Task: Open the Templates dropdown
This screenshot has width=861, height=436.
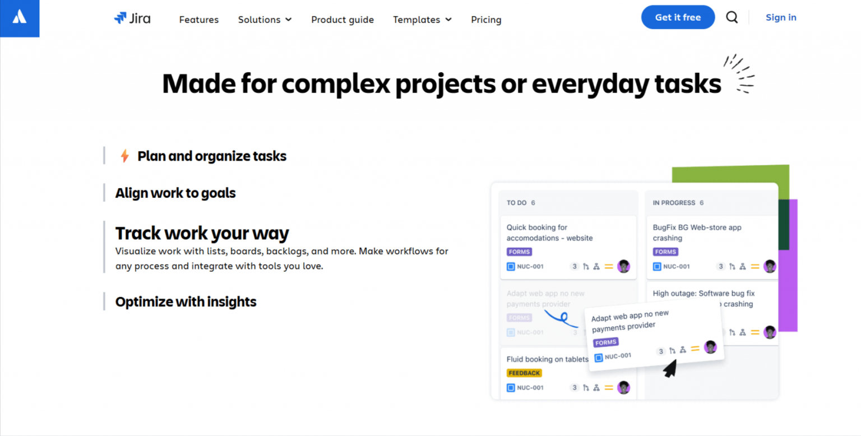Action: coord(422,20)
